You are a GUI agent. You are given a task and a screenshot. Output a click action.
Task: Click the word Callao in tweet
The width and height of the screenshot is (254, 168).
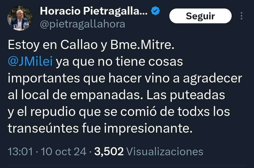(79, 45)
